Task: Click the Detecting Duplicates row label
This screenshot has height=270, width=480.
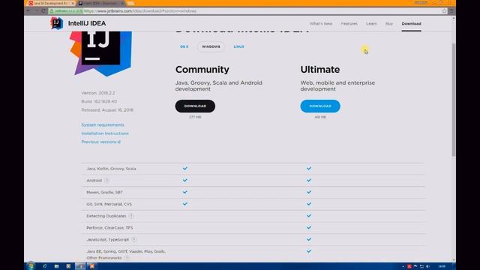Action: coord(106,216)
